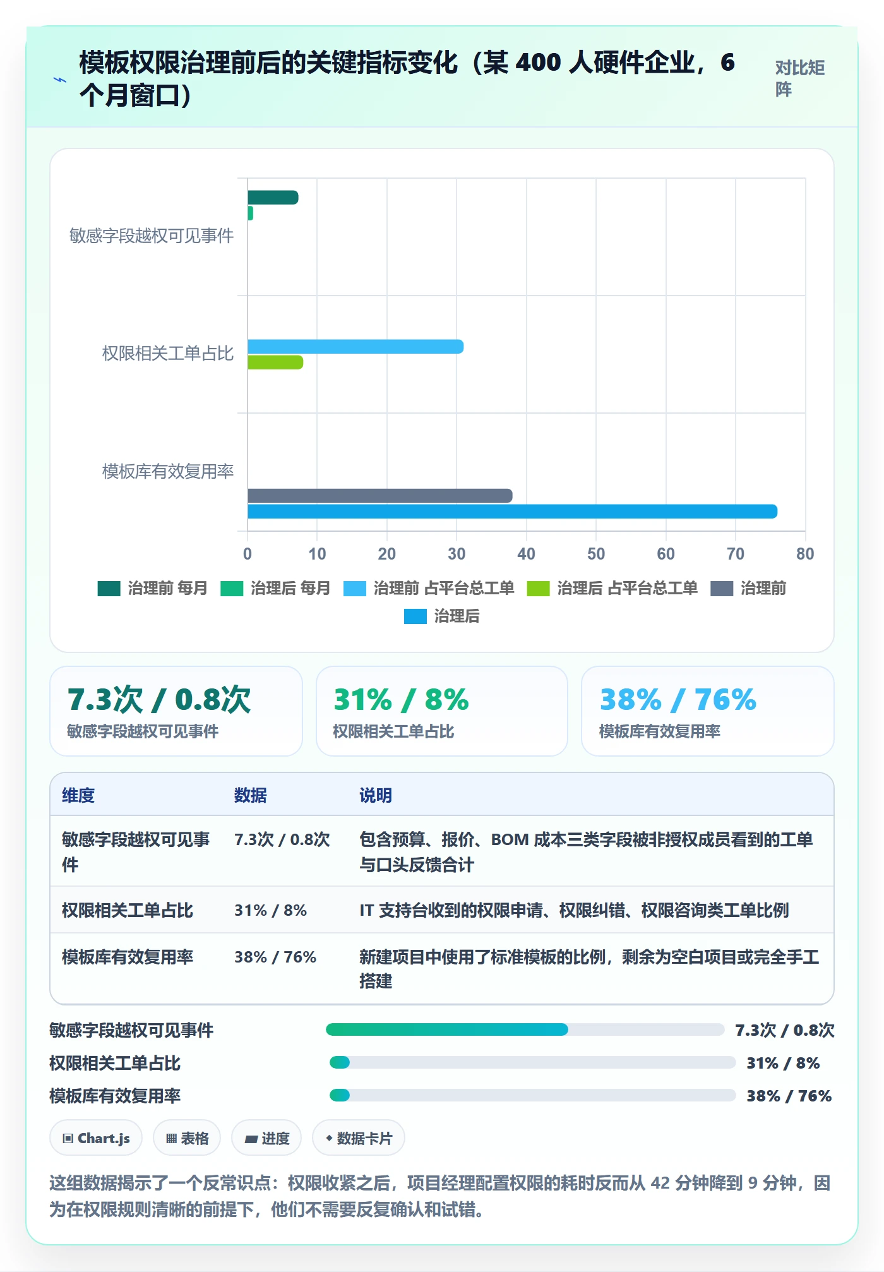
Task: Click the gray 38 percent bar
Action: pos(379,496)
